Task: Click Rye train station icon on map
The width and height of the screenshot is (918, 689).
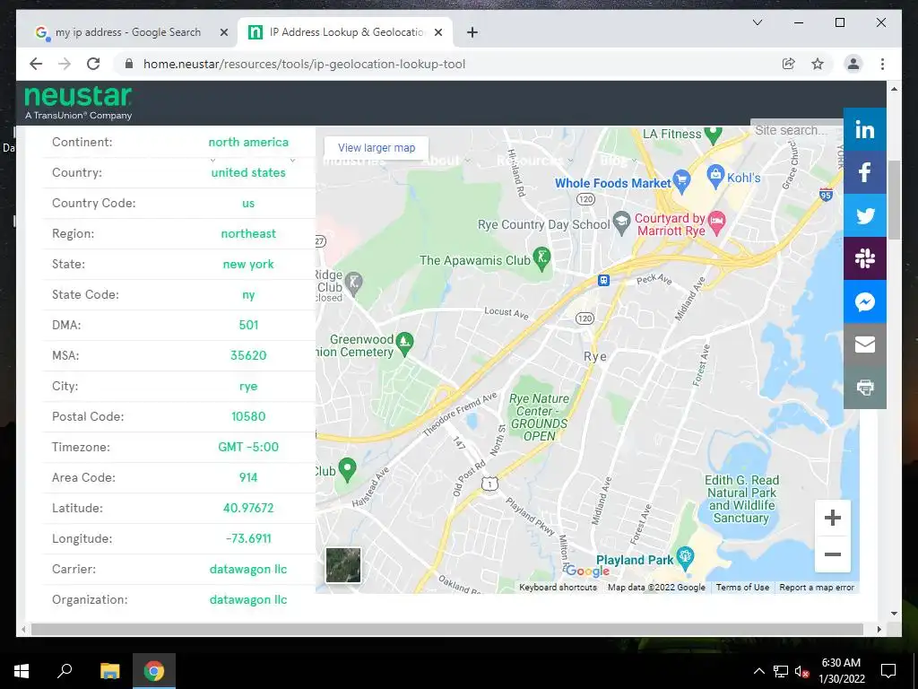Action: pos(603,280)
